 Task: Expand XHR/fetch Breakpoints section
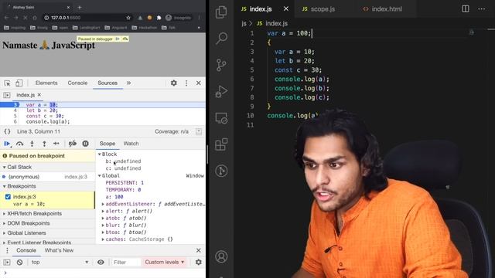[x=5, y=214]
